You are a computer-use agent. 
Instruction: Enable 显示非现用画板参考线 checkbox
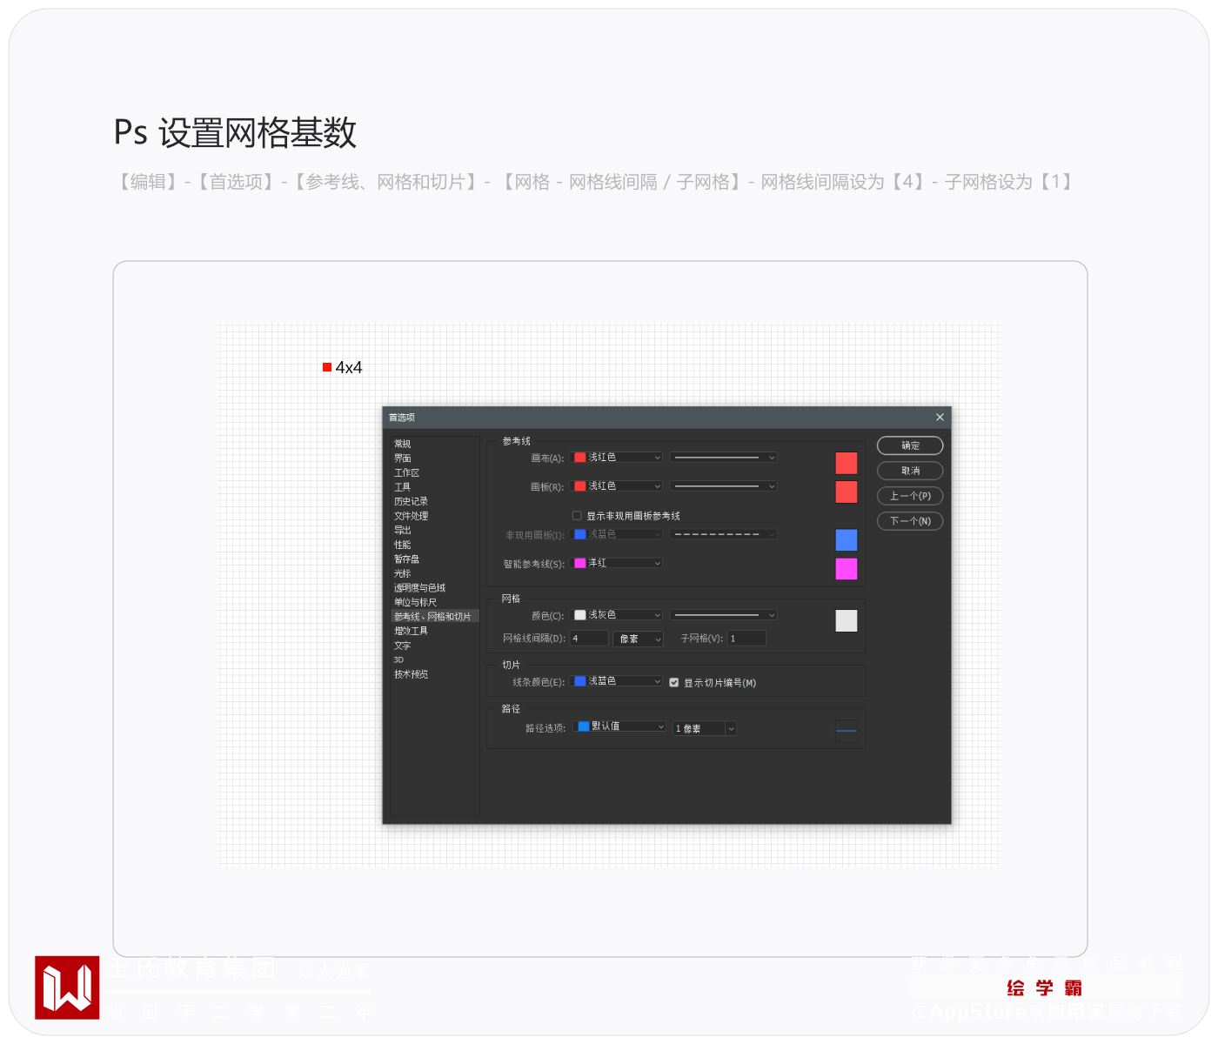point(577,516)
